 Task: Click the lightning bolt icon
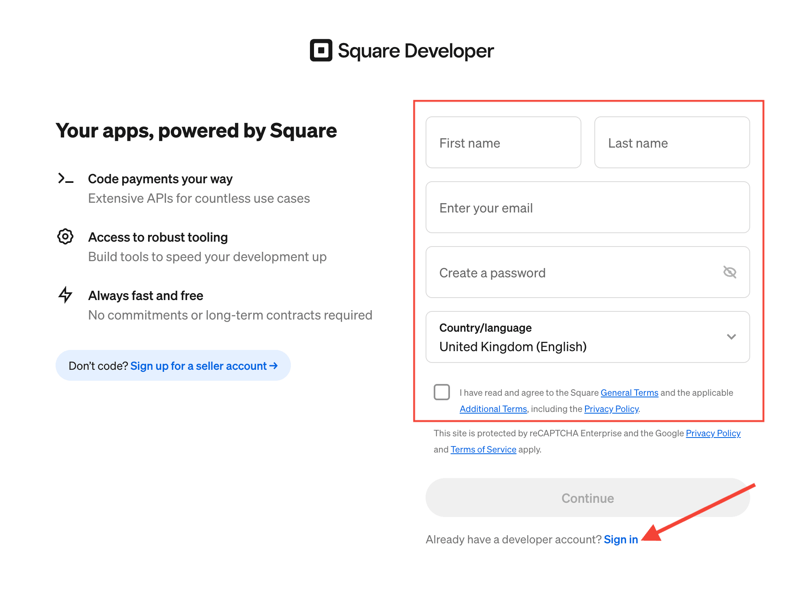point(65,295)
